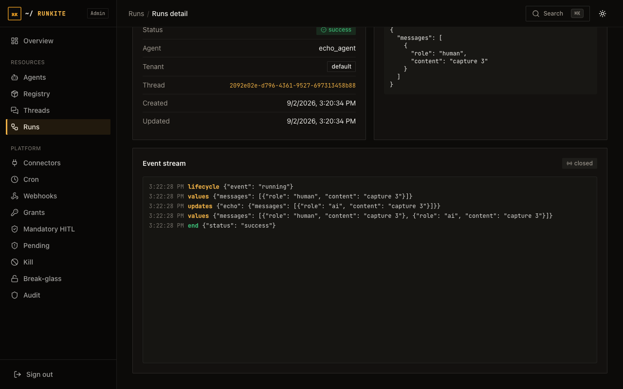Screen dimensions: 623x389
Task: Click the Registry box icon
Action: [15, 94]
